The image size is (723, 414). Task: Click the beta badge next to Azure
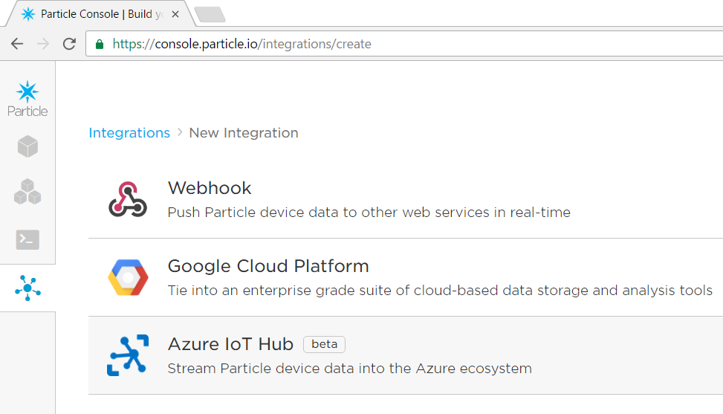324,344
